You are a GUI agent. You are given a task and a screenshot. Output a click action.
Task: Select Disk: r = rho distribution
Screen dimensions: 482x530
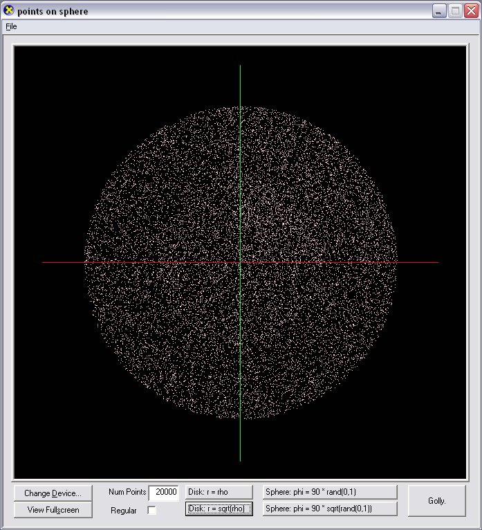coord(219,492)
